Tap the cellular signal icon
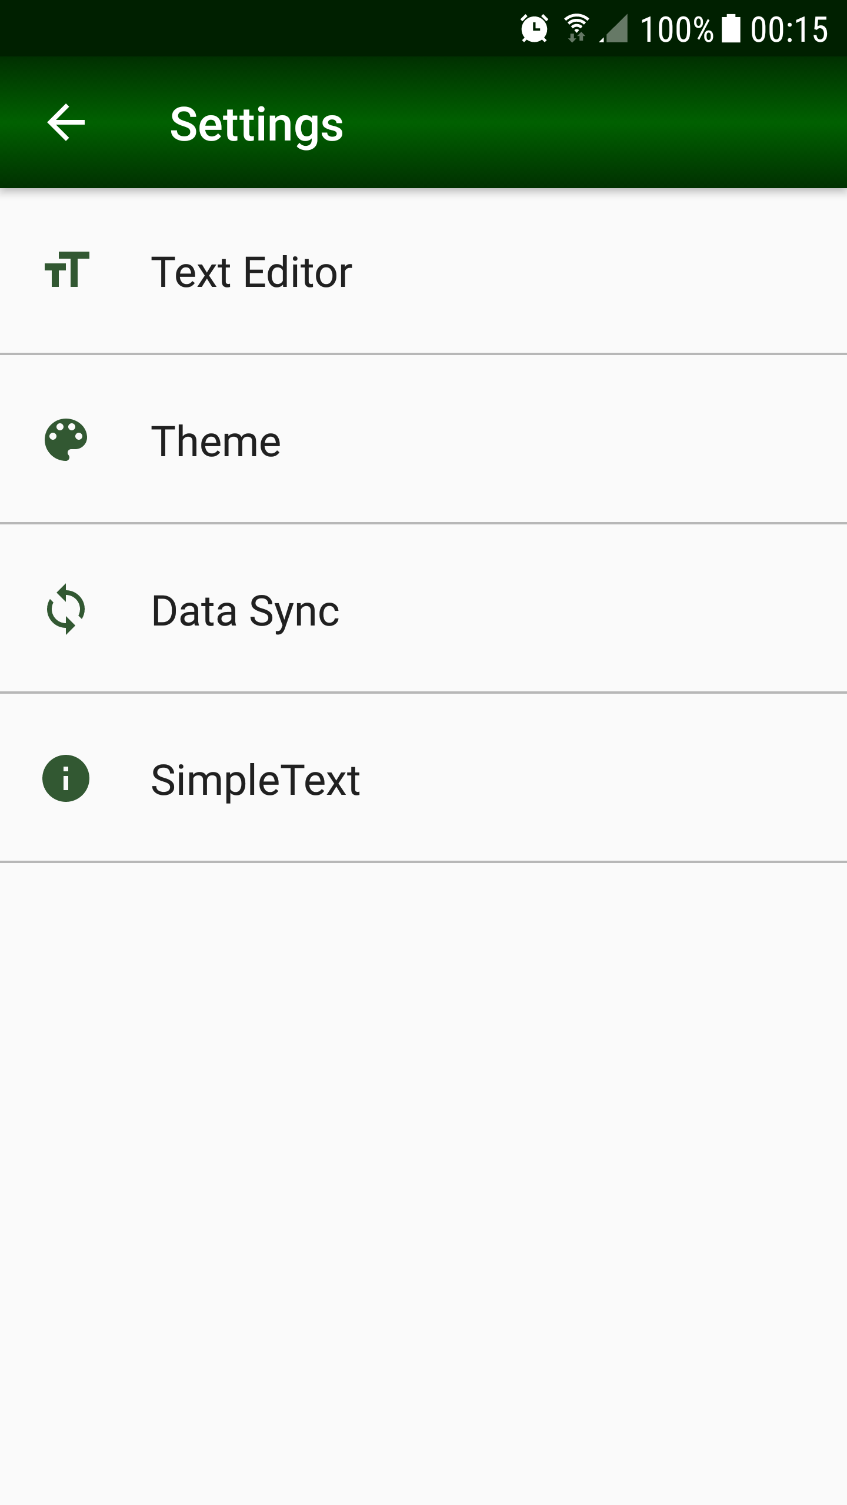The width and height of the screenshot is (847, 1505). point(613,29)
